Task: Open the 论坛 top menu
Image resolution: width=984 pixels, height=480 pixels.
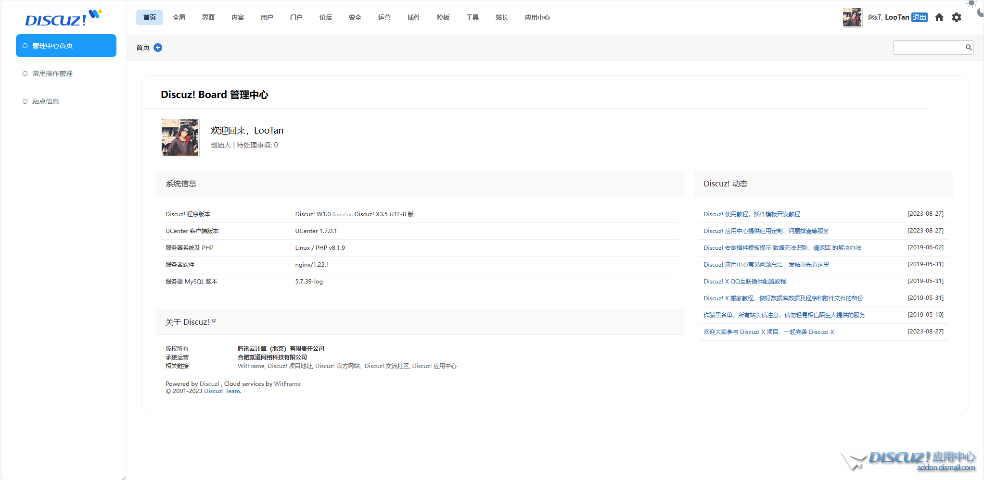Action: pos(326,17)
